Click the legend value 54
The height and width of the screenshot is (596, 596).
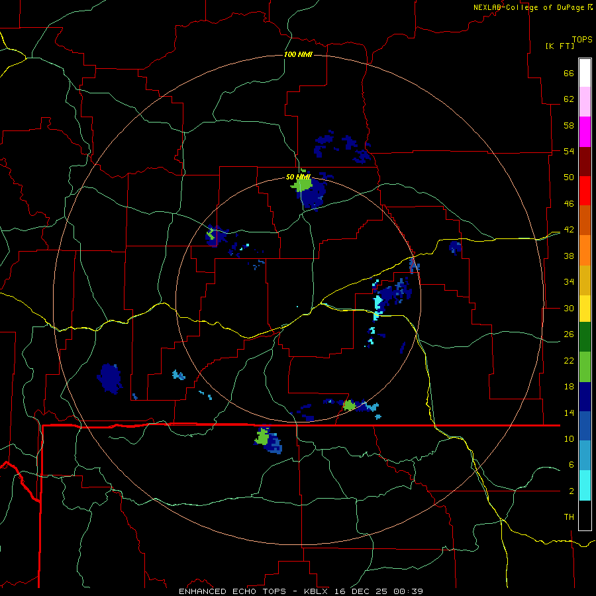coord(569,151)
